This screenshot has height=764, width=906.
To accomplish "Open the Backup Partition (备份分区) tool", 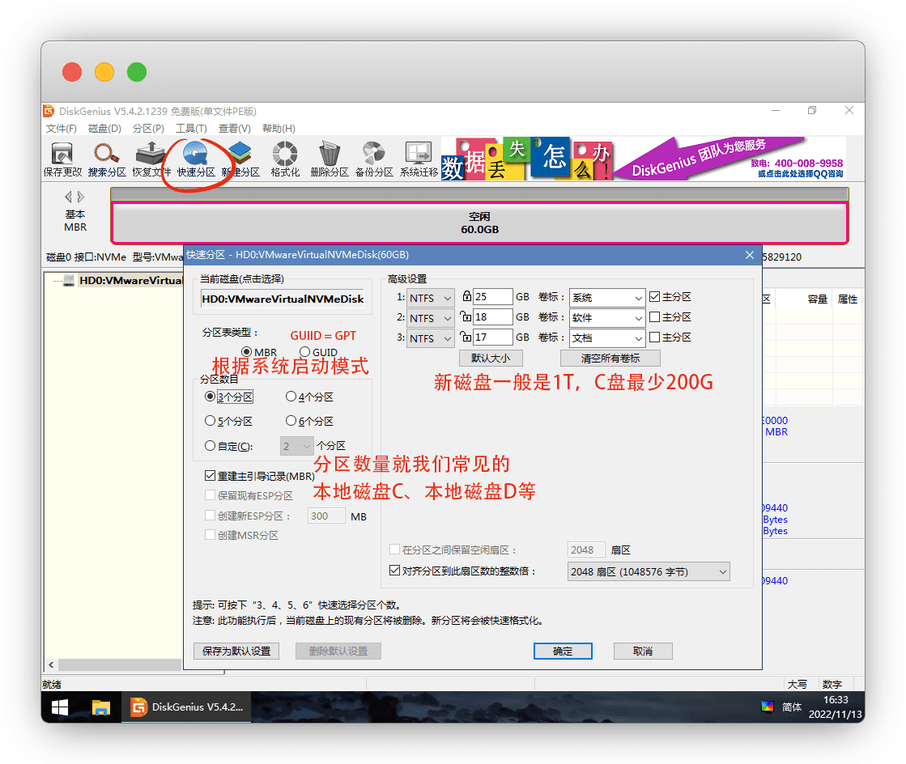I will [x=374, y=159].
